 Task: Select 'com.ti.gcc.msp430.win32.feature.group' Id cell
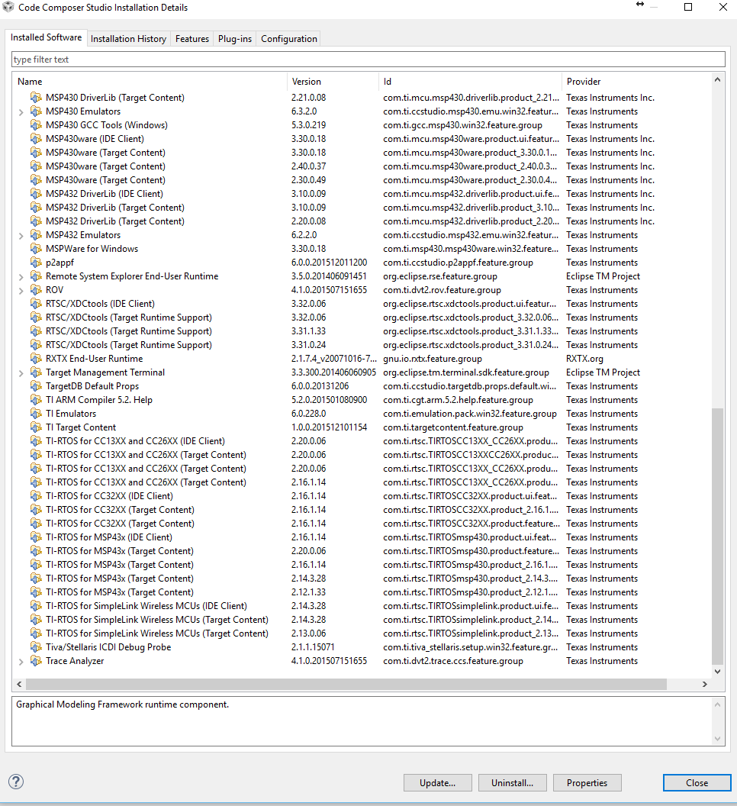462,125
